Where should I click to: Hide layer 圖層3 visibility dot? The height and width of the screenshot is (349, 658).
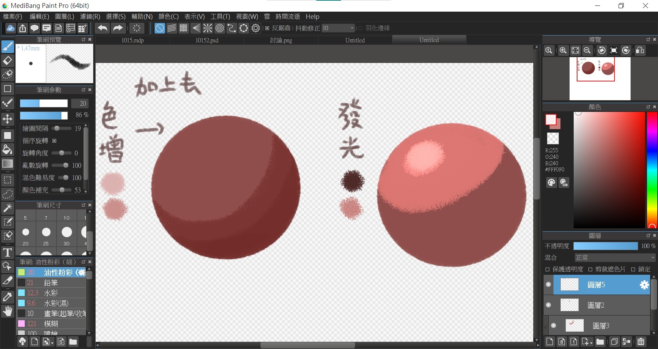coord(553,325)
